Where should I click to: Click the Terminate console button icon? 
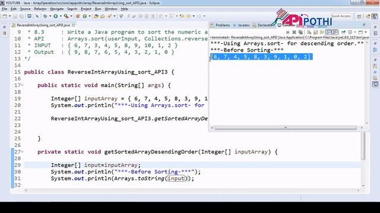(x=287, y=32)
